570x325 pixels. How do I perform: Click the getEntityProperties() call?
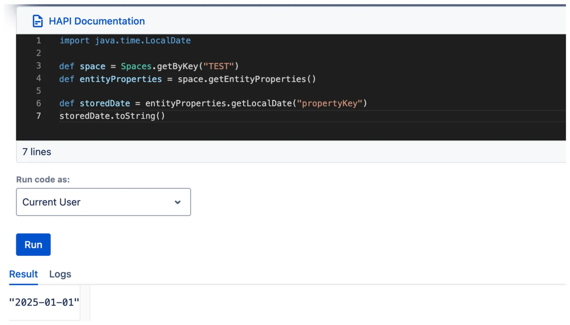(x=262, y=79)
